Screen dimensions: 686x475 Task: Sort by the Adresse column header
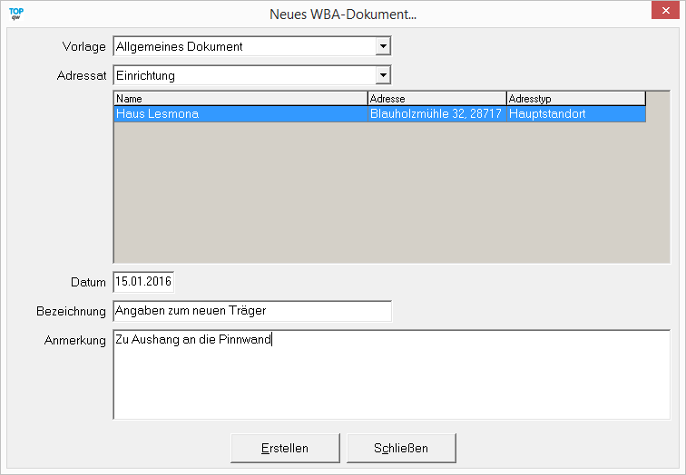436,98
